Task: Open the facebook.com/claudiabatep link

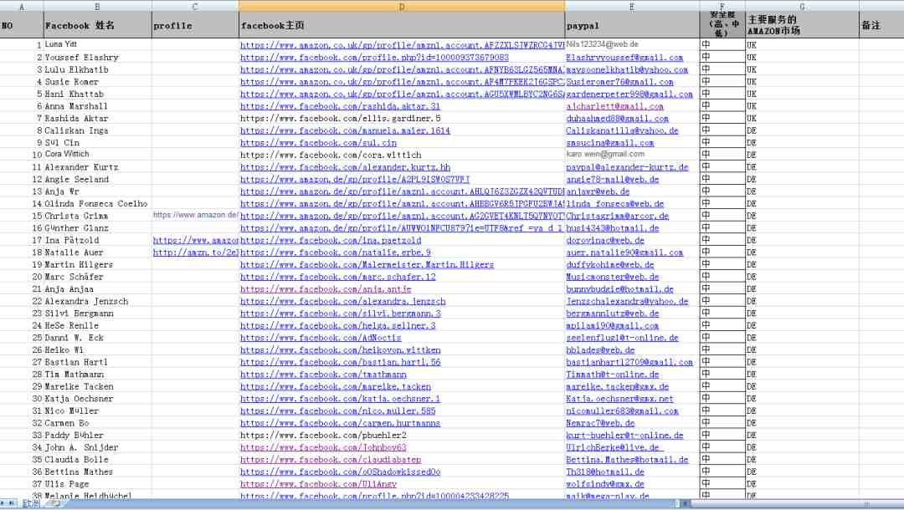Action: (x=331, y=460)
